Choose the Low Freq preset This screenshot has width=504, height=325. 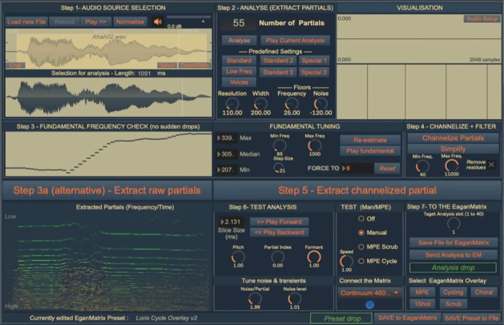point(239,71)
